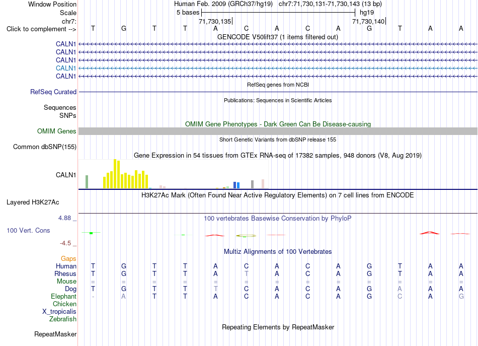Click the CALN1 label beside GTEx chart
478x346 pixels.
tap(65, 175)
